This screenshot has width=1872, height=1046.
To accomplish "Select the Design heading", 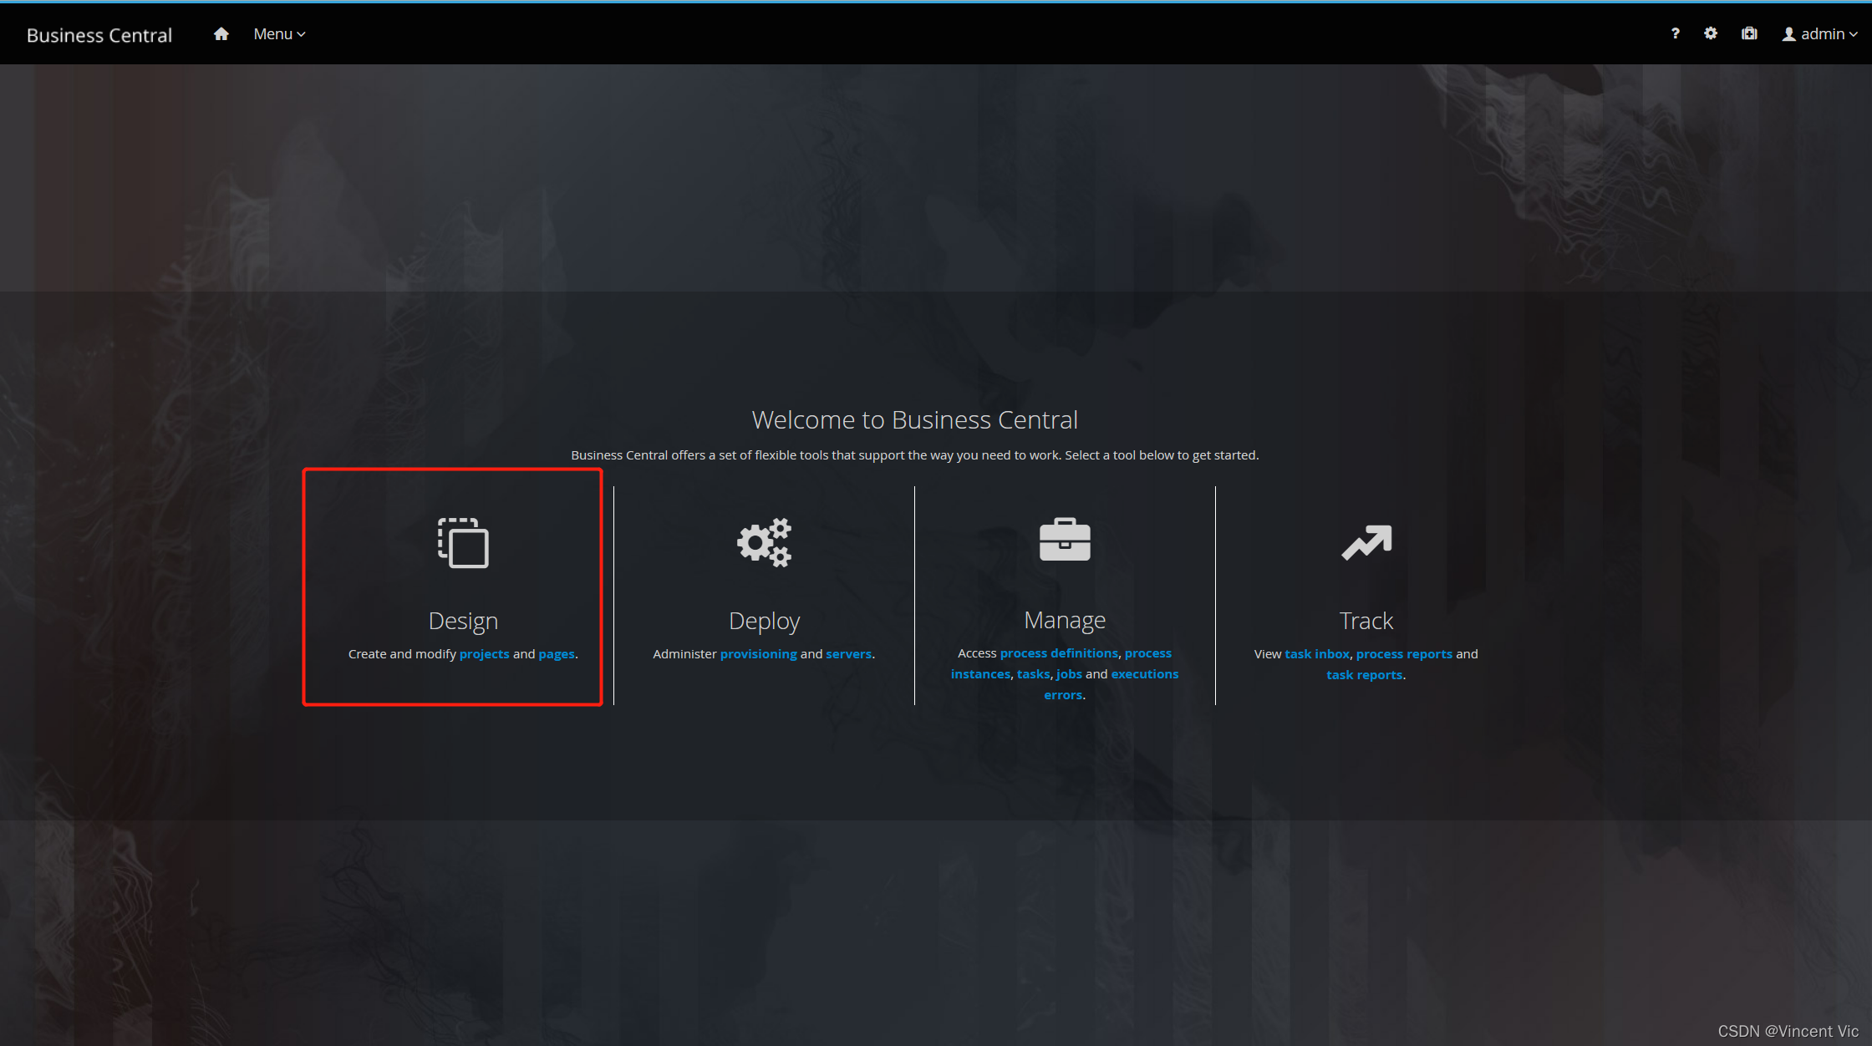I will [x=463, y=621].
